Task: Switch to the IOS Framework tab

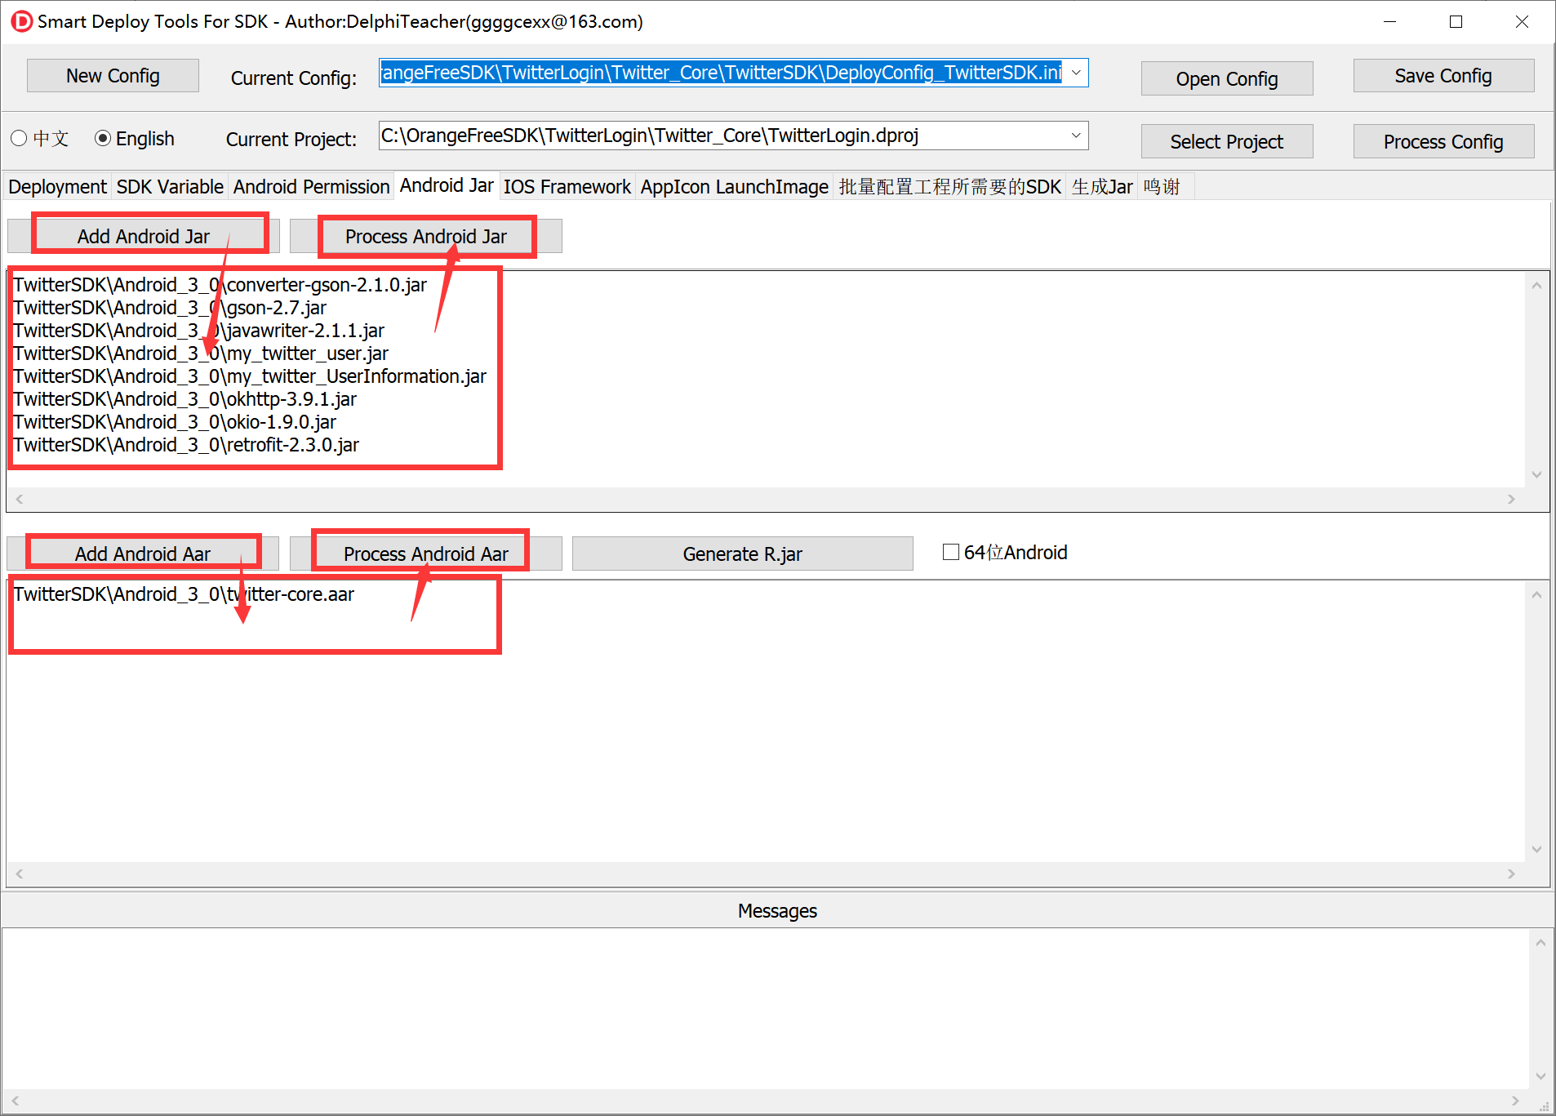Action: [x=567, y=187]
